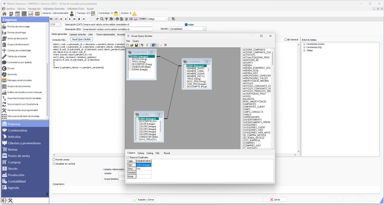Viewport: 384px width, 205px height.
Task: Click the red X cancel icon in Query Builder toolbar
Action: coord(166,45)
